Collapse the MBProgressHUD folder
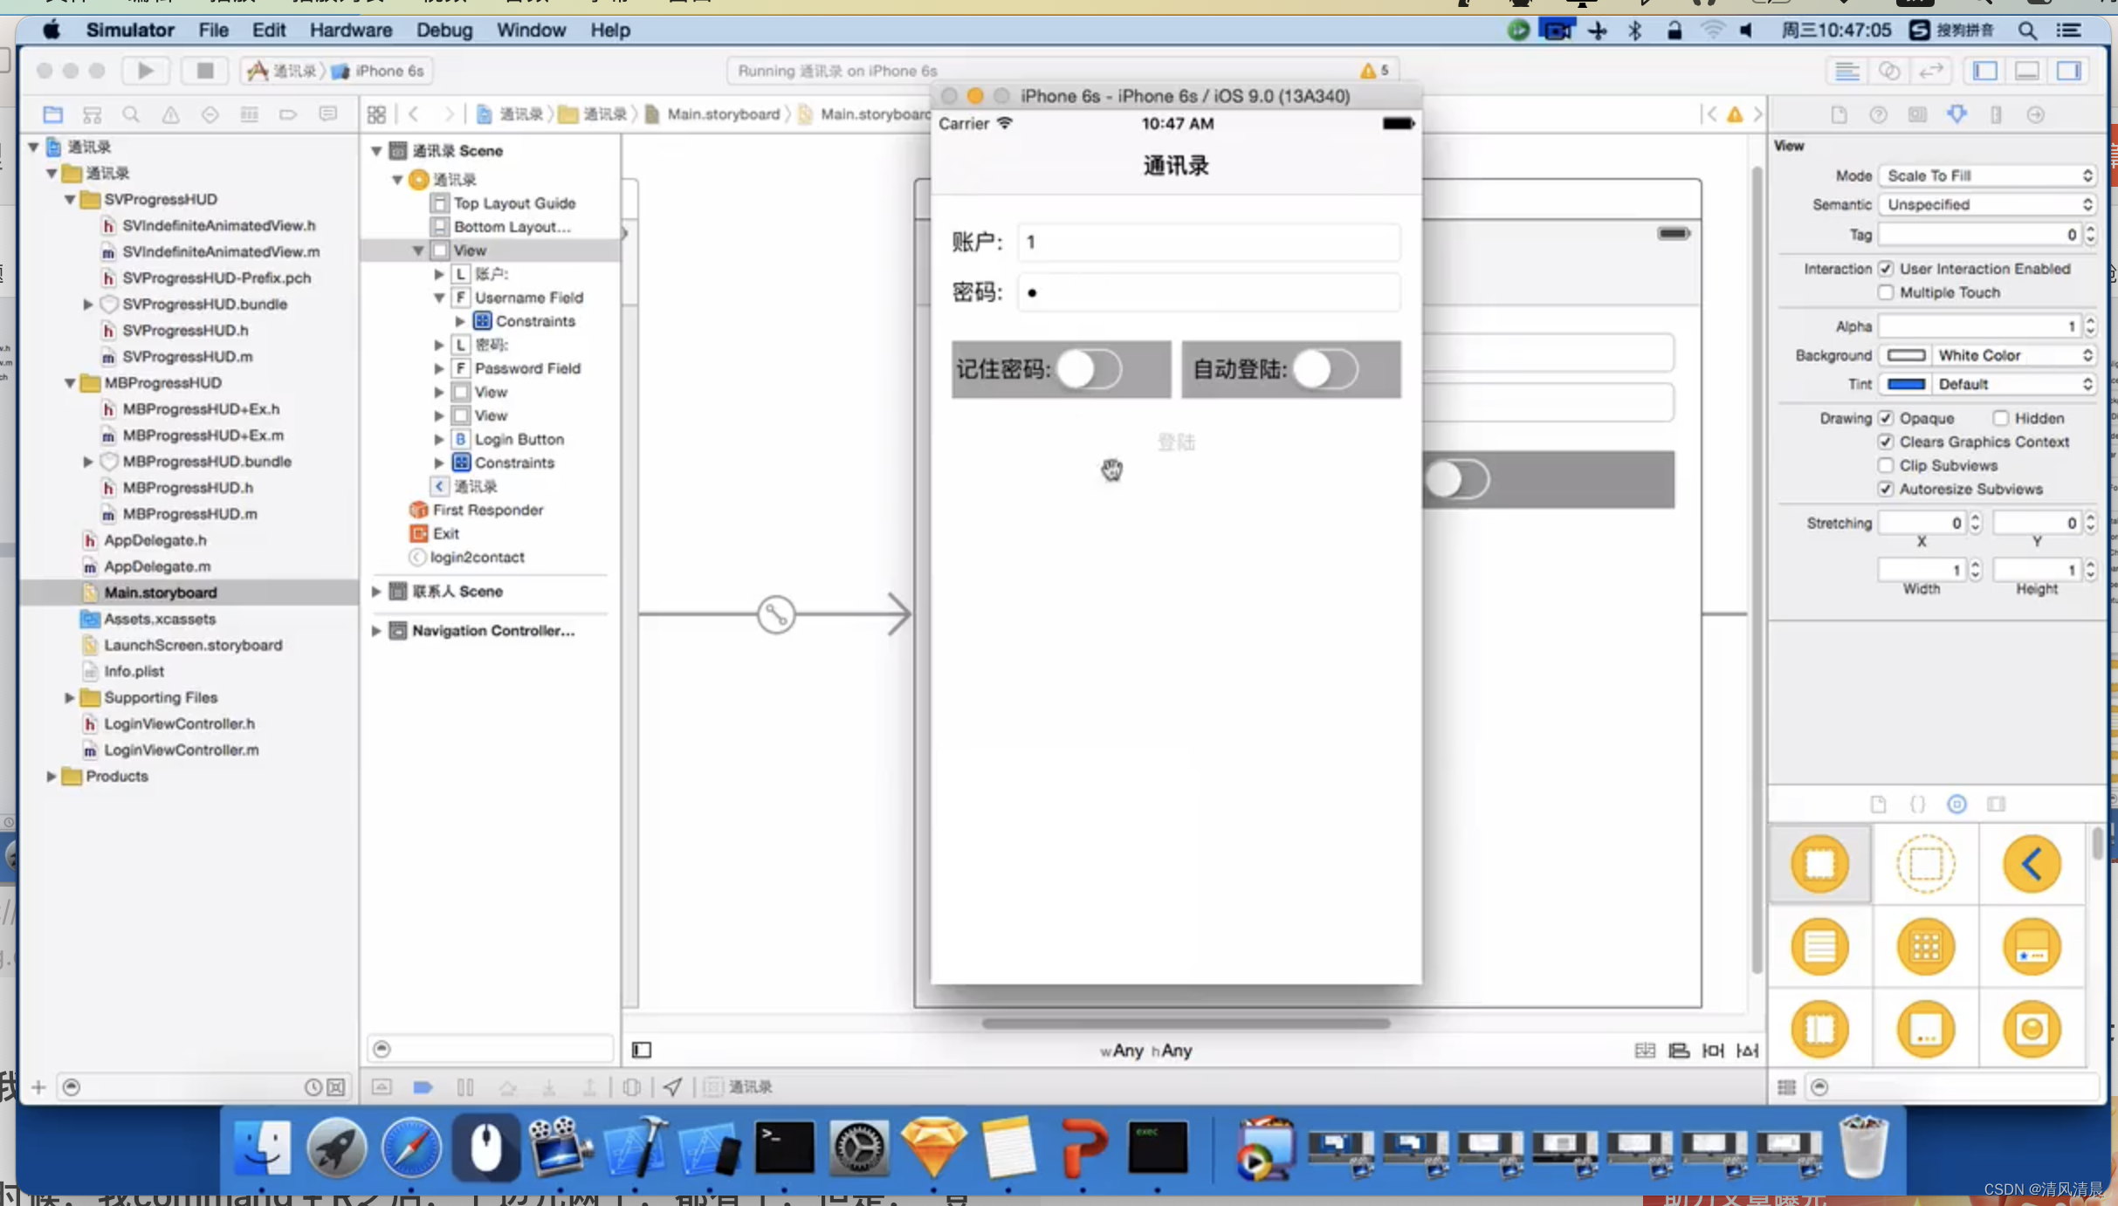 70,383
